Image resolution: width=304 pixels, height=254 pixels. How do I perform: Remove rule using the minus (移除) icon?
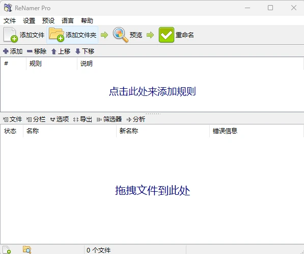[30, 52]
